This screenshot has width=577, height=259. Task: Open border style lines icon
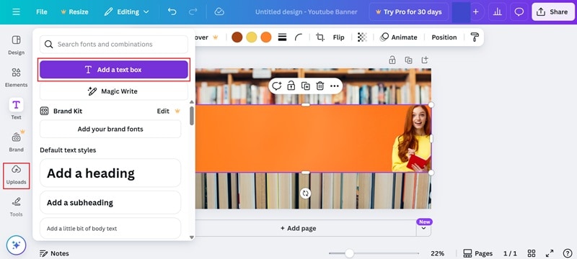[282, 37]
